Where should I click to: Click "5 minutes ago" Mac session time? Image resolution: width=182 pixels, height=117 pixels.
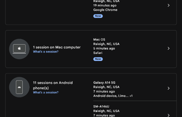coord(104,48)
